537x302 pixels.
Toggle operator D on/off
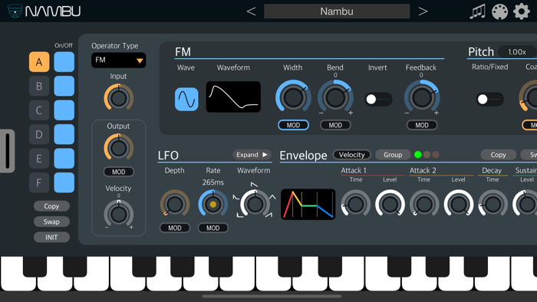64,134
